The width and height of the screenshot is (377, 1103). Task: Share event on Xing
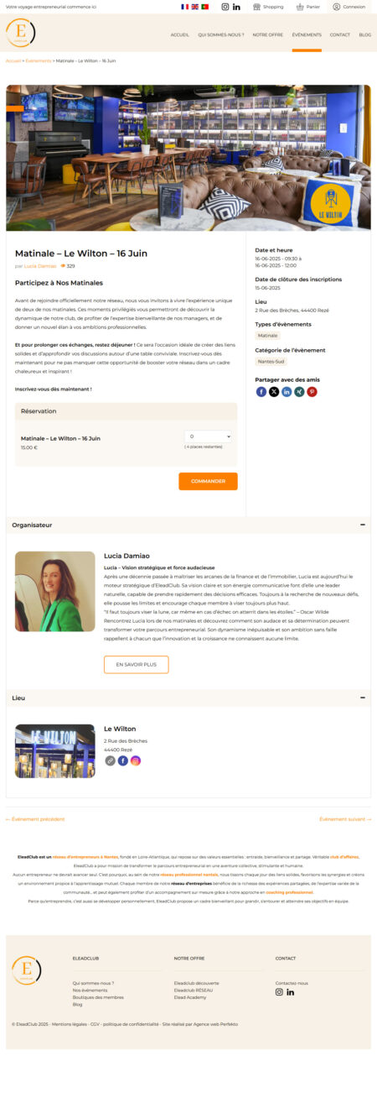click(x=299, y=392)
